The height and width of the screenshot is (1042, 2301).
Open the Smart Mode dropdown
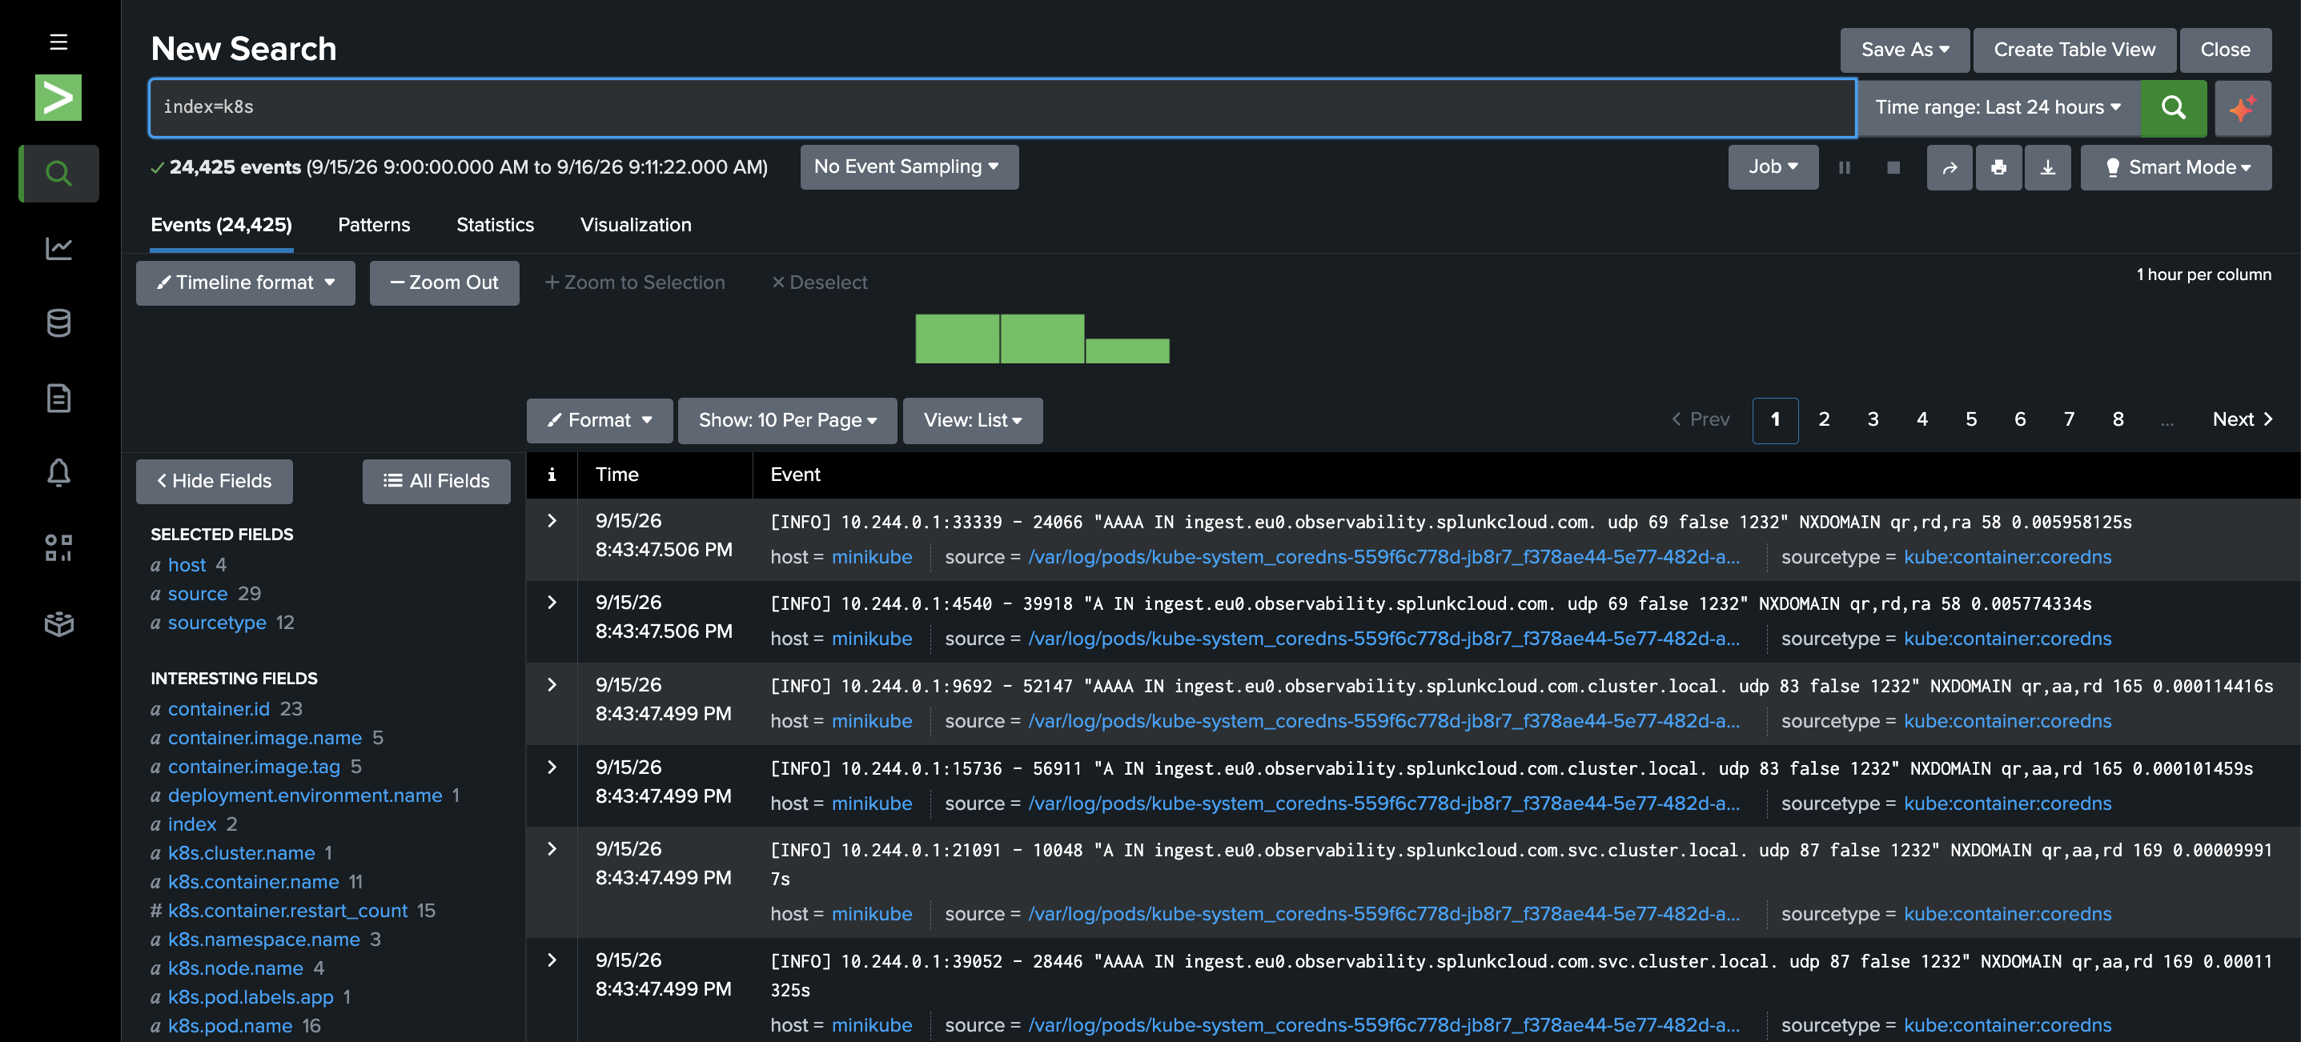pyautogui.click(x=2175, y=167)
